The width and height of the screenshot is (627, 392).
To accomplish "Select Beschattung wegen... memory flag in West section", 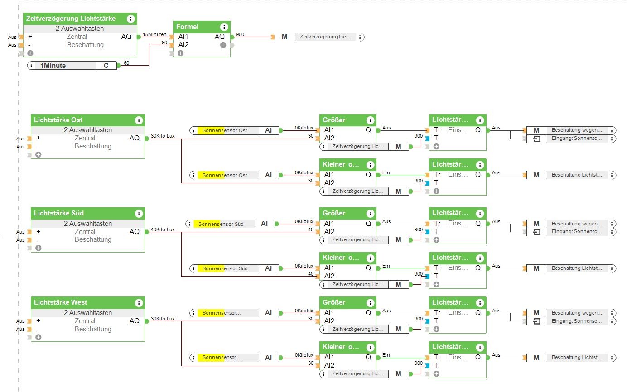I will (571, 313).
